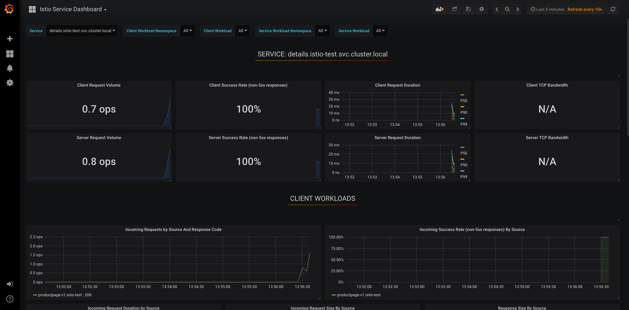Open Response Size By Source panel title

[522, 308]
